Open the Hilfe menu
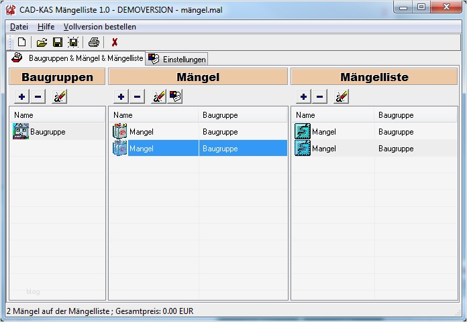Screen dimensions: 467x322 (46, 27)
